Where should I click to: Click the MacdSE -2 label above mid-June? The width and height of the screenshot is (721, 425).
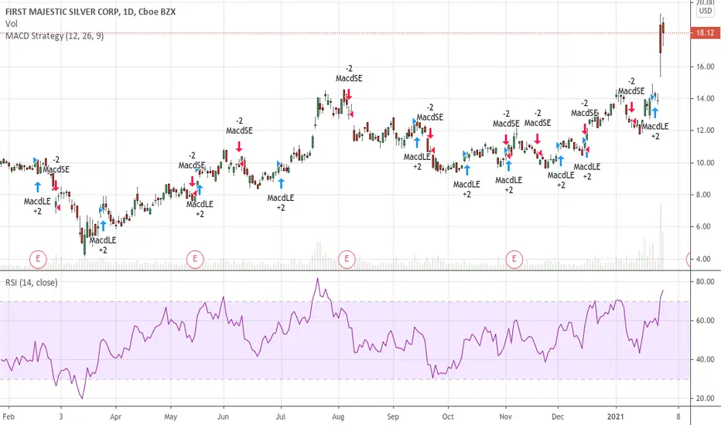tap(239, 126)
